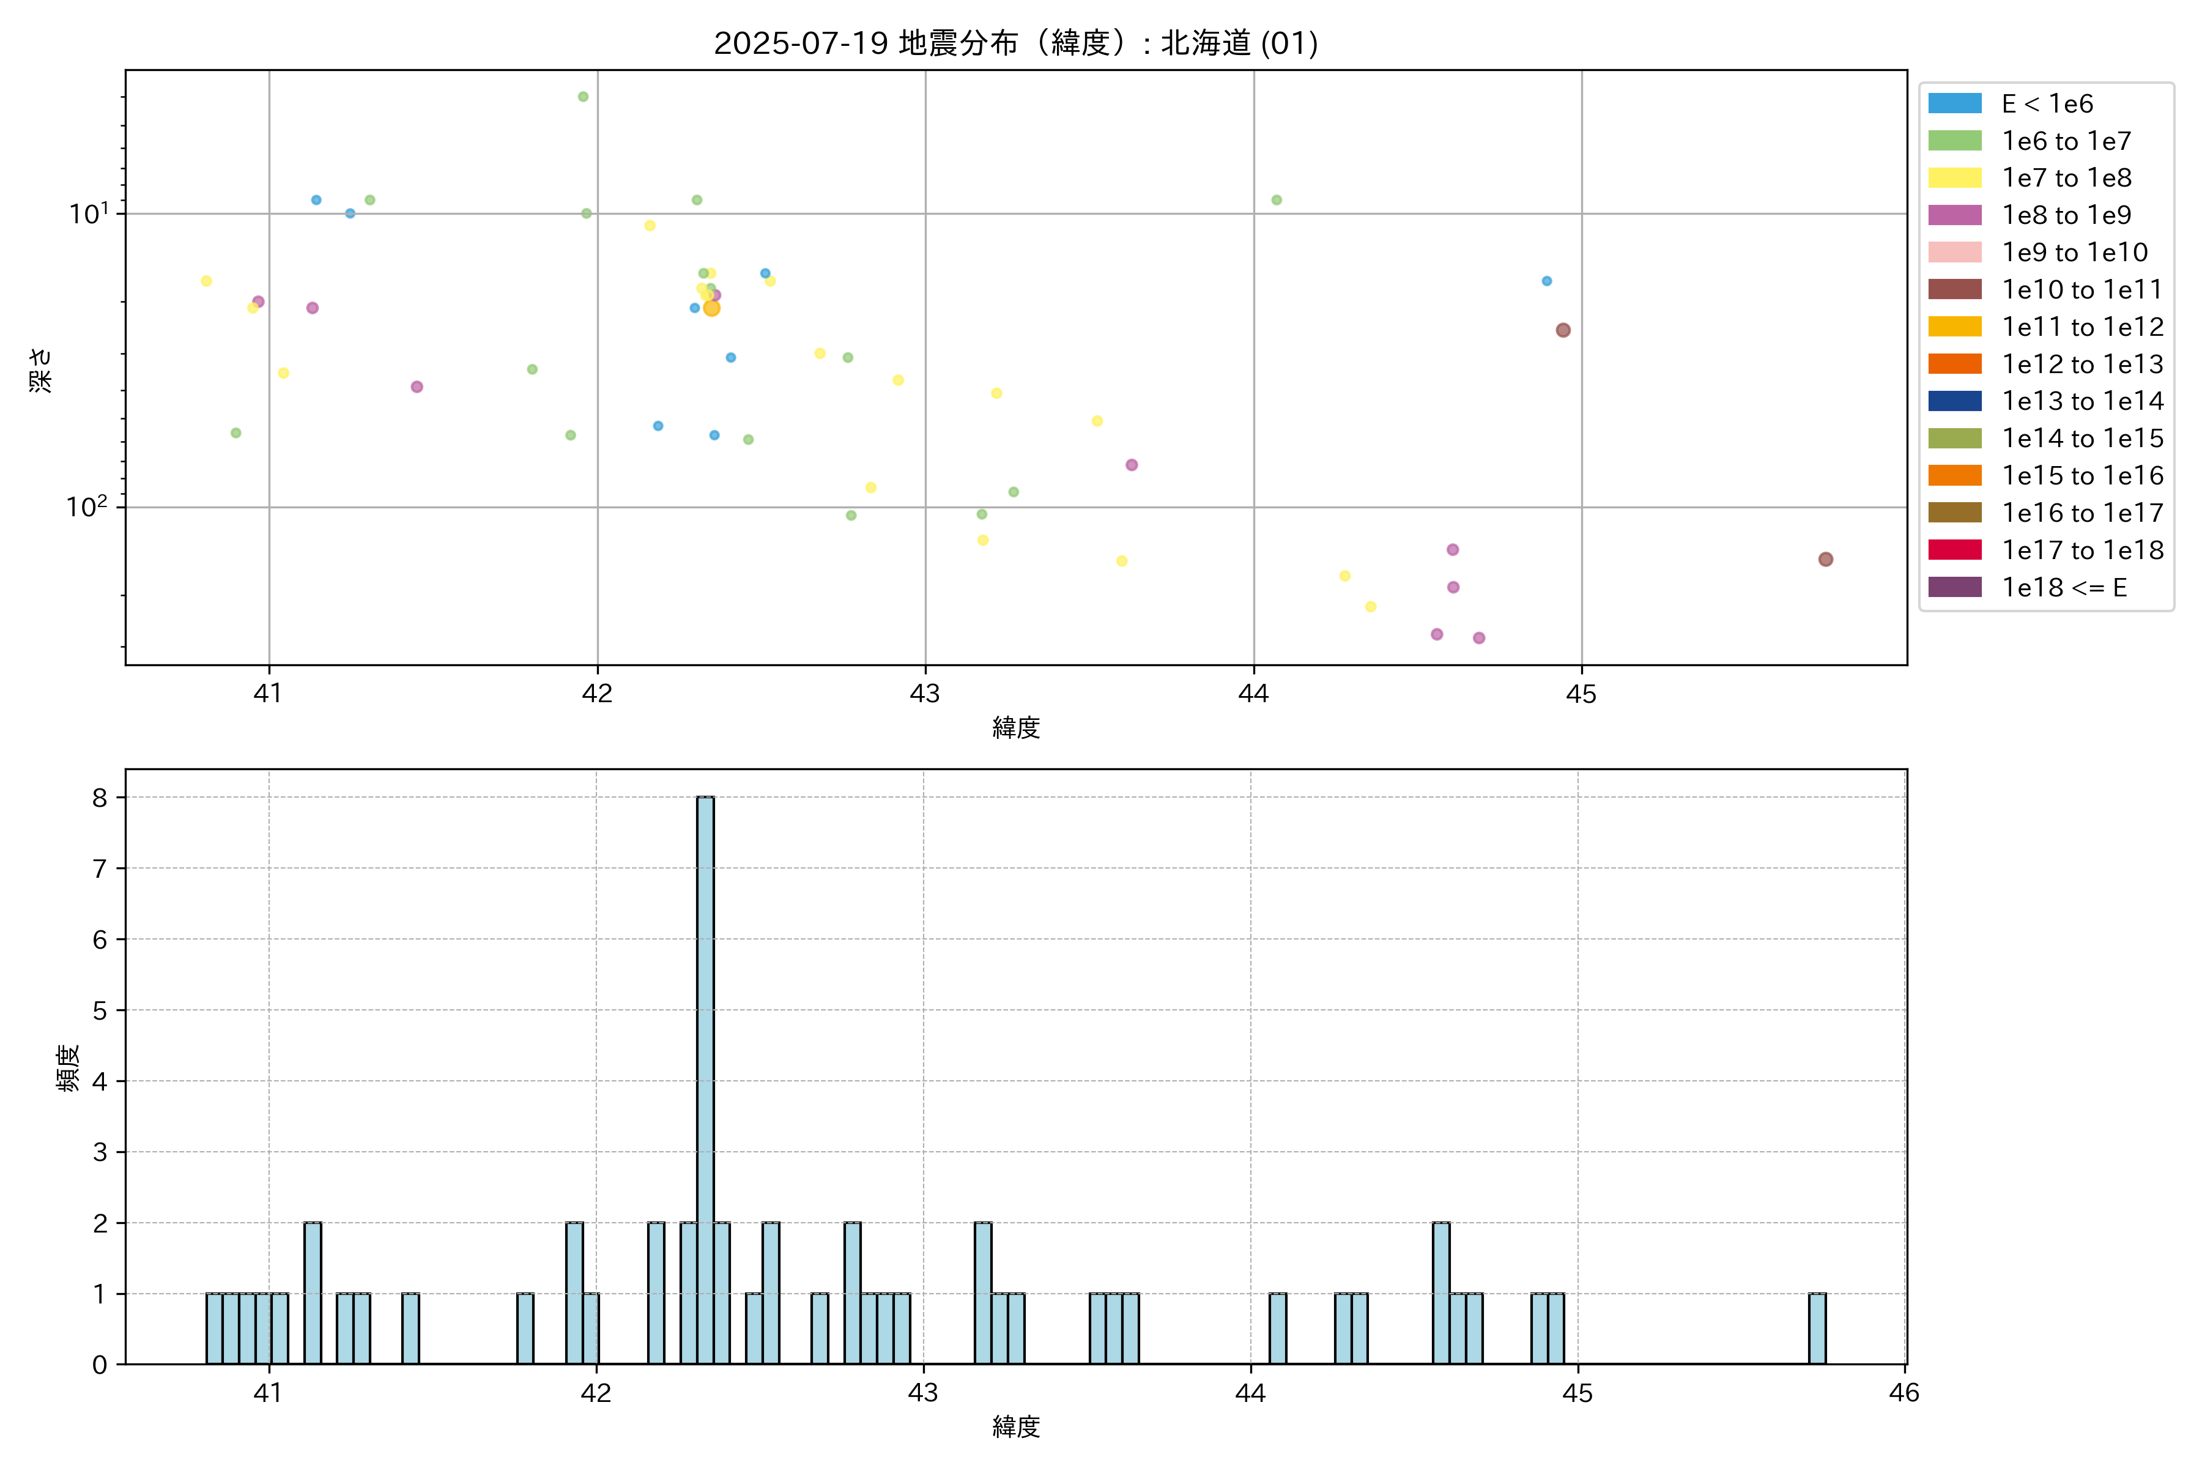Click the 緯度 label under the scatter plot

[x=1016, y=727]
